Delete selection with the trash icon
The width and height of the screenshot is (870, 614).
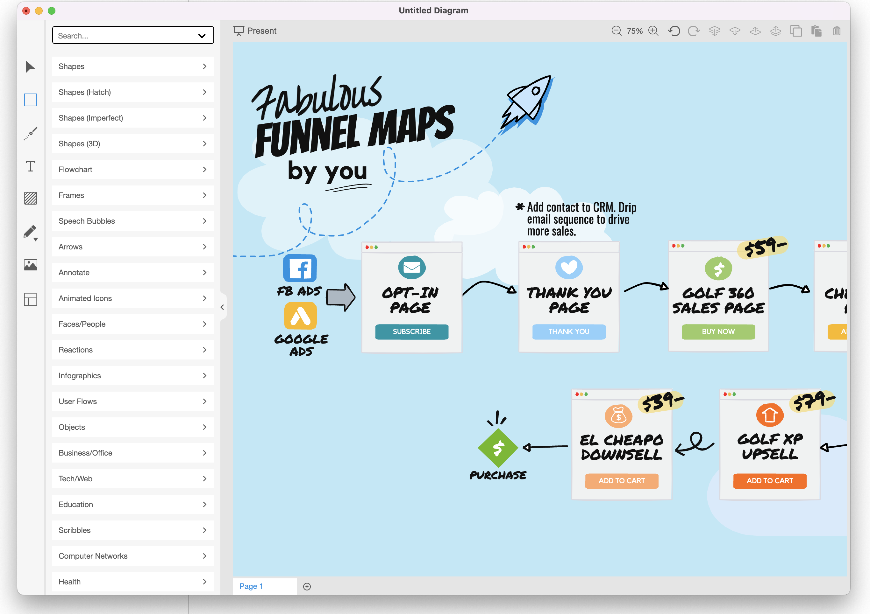(837, 31)
